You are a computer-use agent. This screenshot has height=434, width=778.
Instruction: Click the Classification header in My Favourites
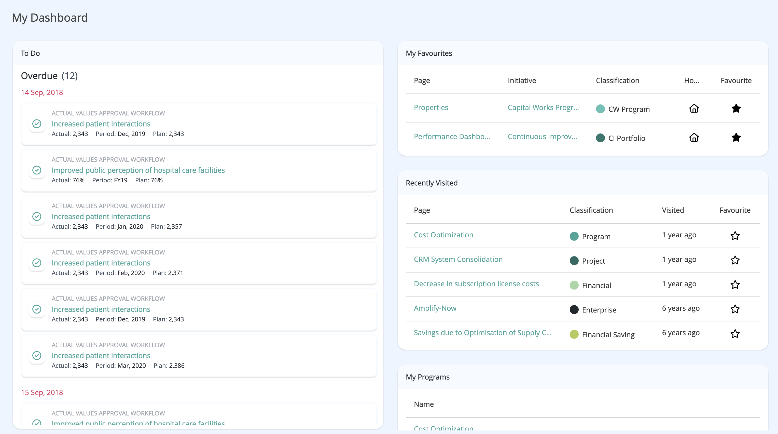(x=617, y=81)
